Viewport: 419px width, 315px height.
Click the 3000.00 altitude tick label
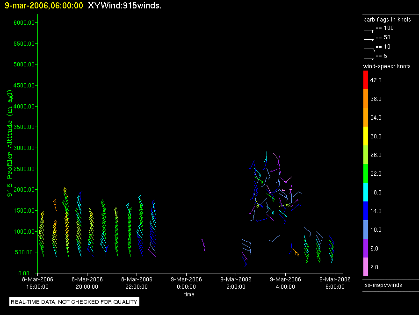[24, 148]
